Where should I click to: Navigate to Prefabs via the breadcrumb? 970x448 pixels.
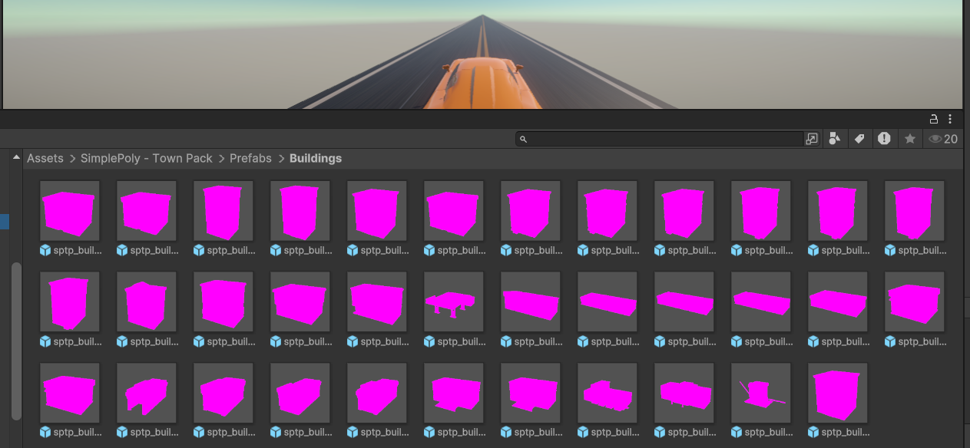tap(251, 158)
